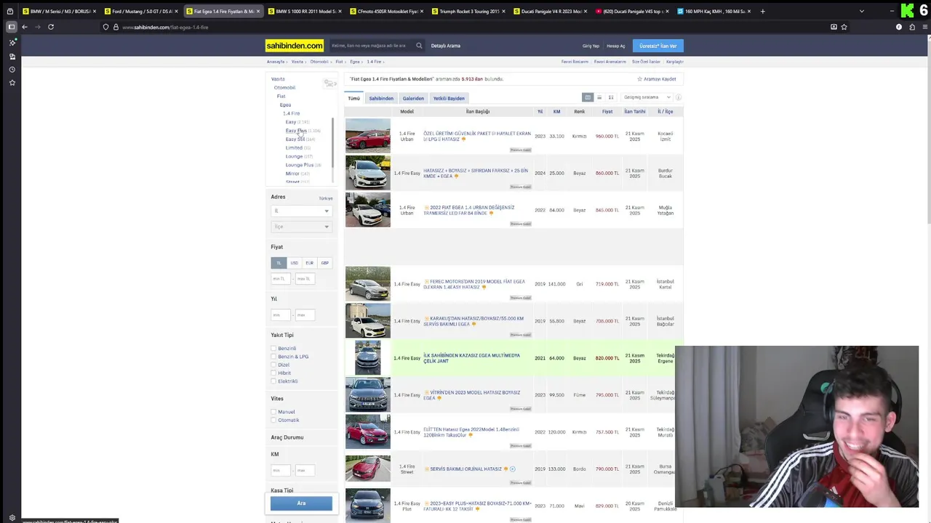This screenshot has width=931, height=523.
Task: Select TL currency toggle
Action: (279, 263)
